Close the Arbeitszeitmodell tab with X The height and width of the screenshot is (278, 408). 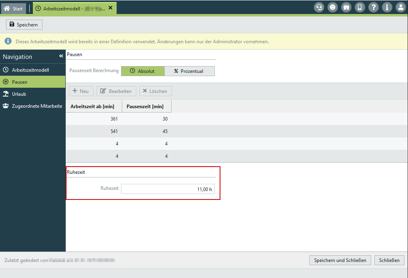(x=111, y=8)
